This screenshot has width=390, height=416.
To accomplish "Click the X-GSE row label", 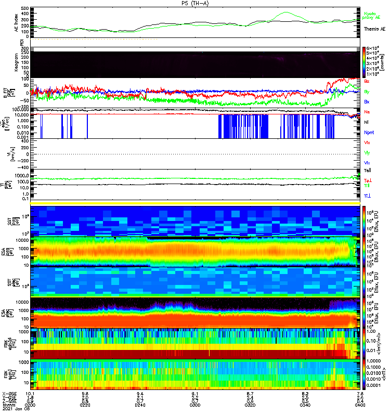I will 9,394.
